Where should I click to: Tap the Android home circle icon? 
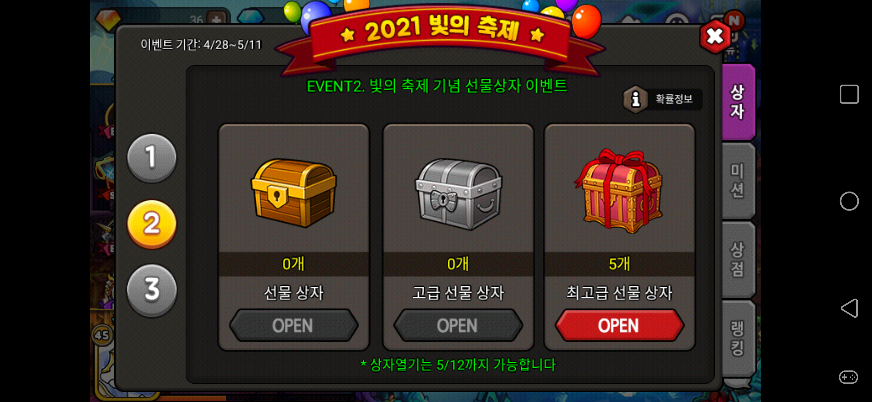849,201
